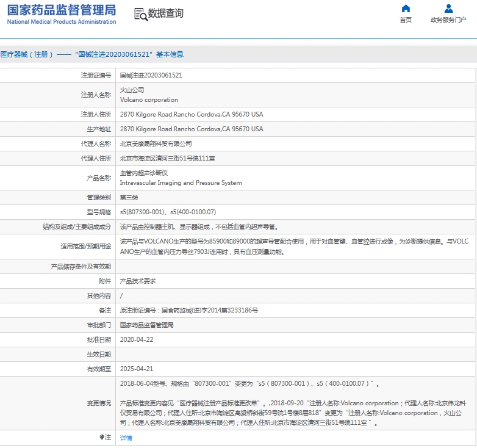Select the registrant address in 注册人住所 row
This screenshot has width=477, height=448.
[192, 114]
